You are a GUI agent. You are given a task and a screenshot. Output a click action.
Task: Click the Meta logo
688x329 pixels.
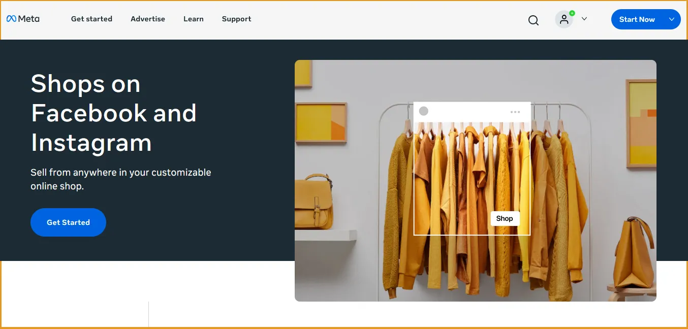click(x=23, y=19)
